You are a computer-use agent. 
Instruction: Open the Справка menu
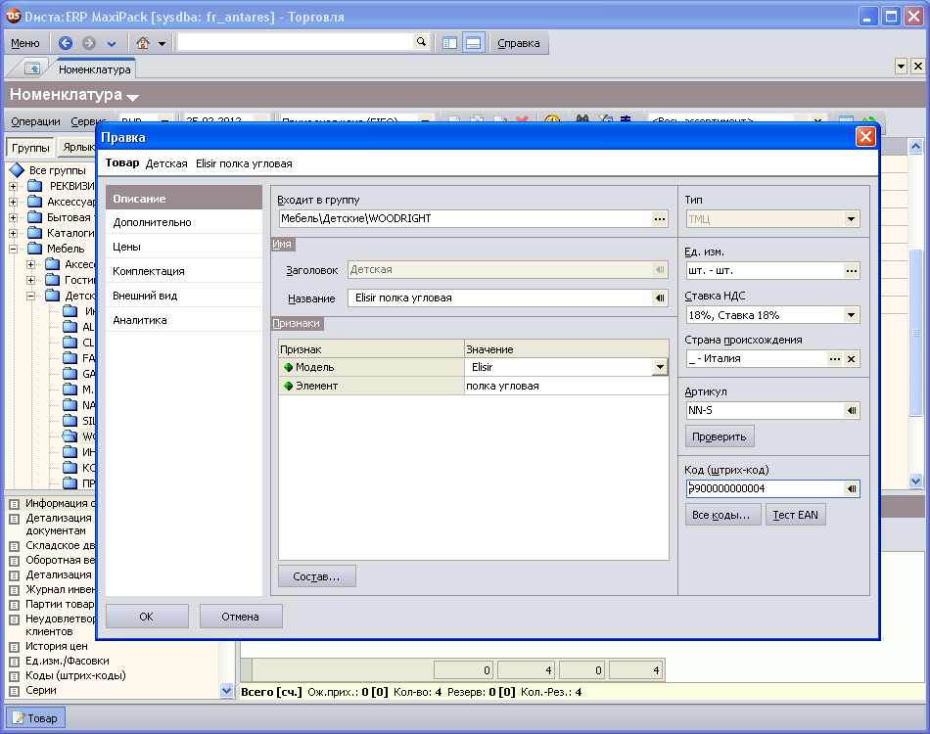coord(519,43)
